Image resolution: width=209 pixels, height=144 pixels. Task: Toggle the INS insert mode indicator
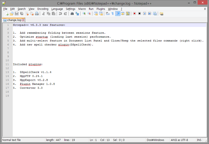(x=199, y=140)
